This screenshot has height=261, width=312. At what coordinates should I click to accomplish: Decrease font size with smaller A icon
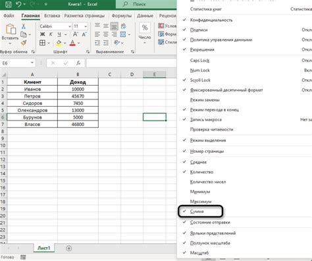84,34
